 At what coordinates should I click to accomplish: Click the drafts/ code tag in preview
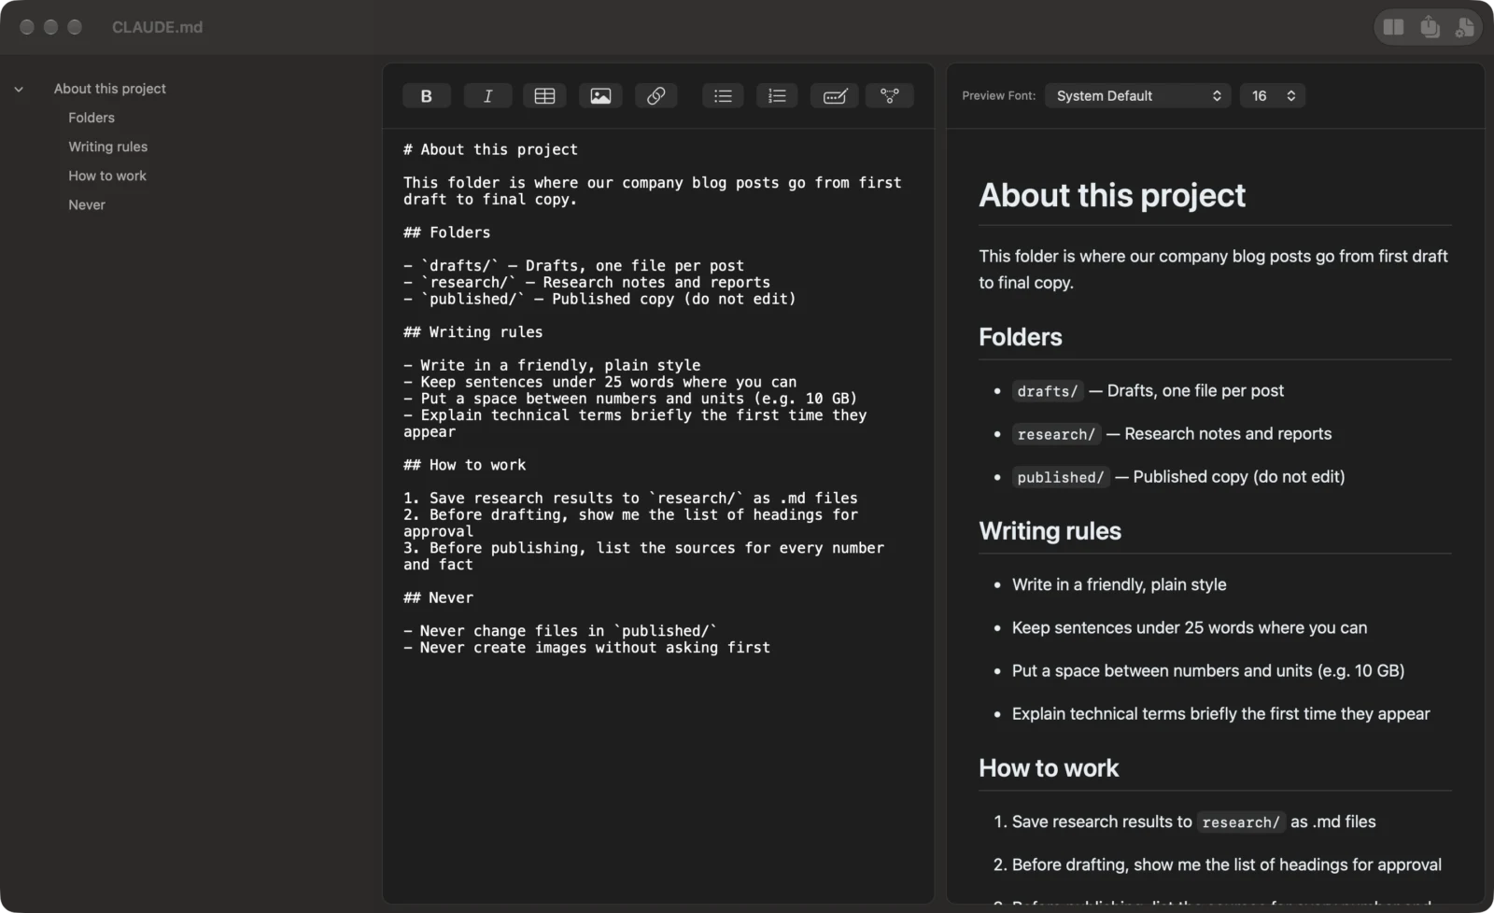tap(1048, 391)
